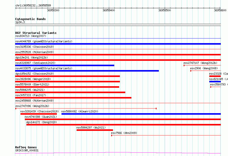Screen dimensions: 228x156
Task: Click the nsv5578009 (Ebert2021) label
Action: pos(32,84)
